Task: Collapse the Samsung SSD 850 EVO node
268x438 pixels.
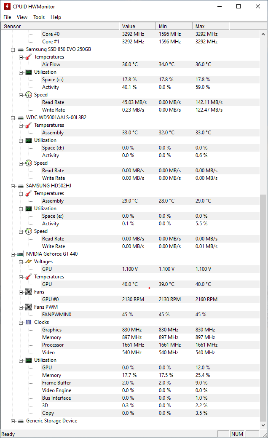Action: [13, 49]
